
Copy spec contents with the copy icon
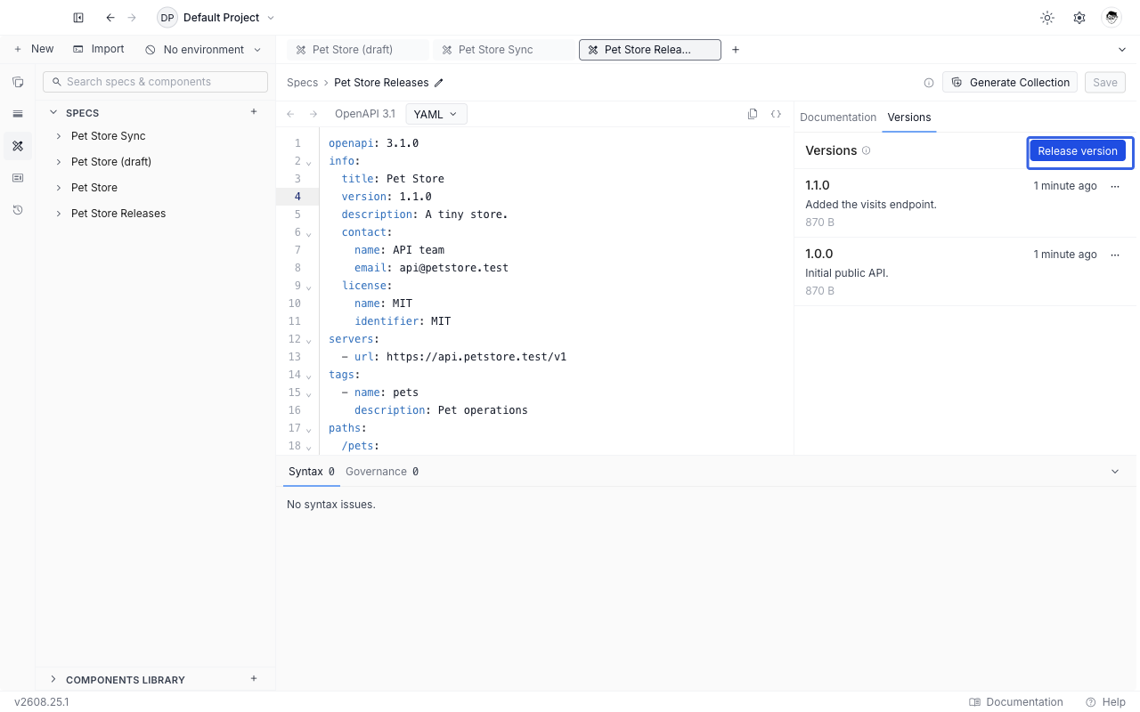click(753, 114)
